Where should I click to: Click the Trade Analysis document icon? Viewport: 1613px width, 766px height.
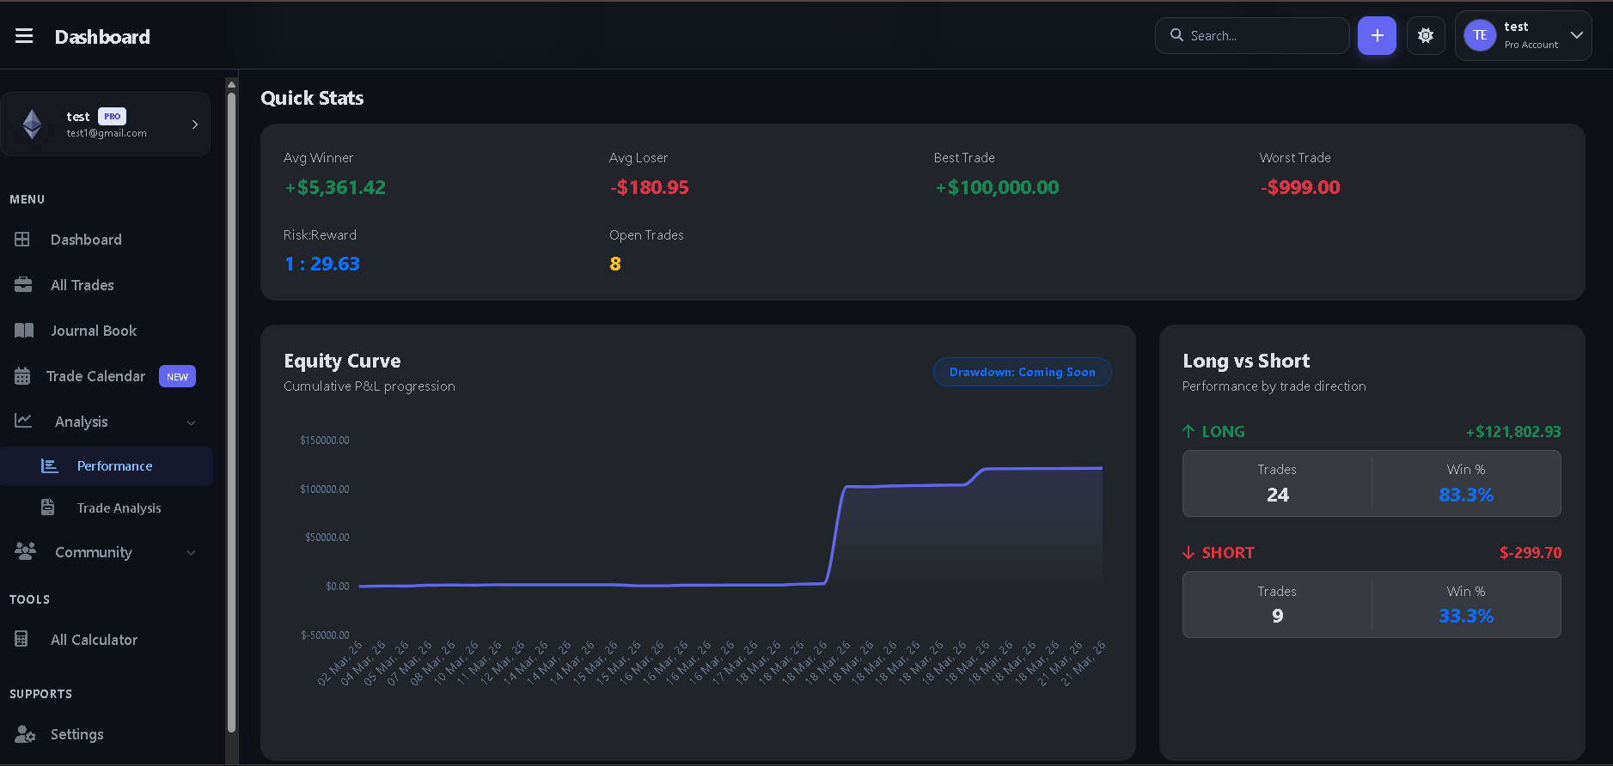point(48,508)
